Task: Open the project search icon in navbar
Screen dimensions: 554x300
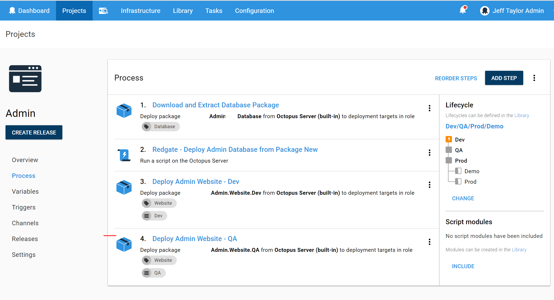Action: pyautogui.click(x=103, y=11)
